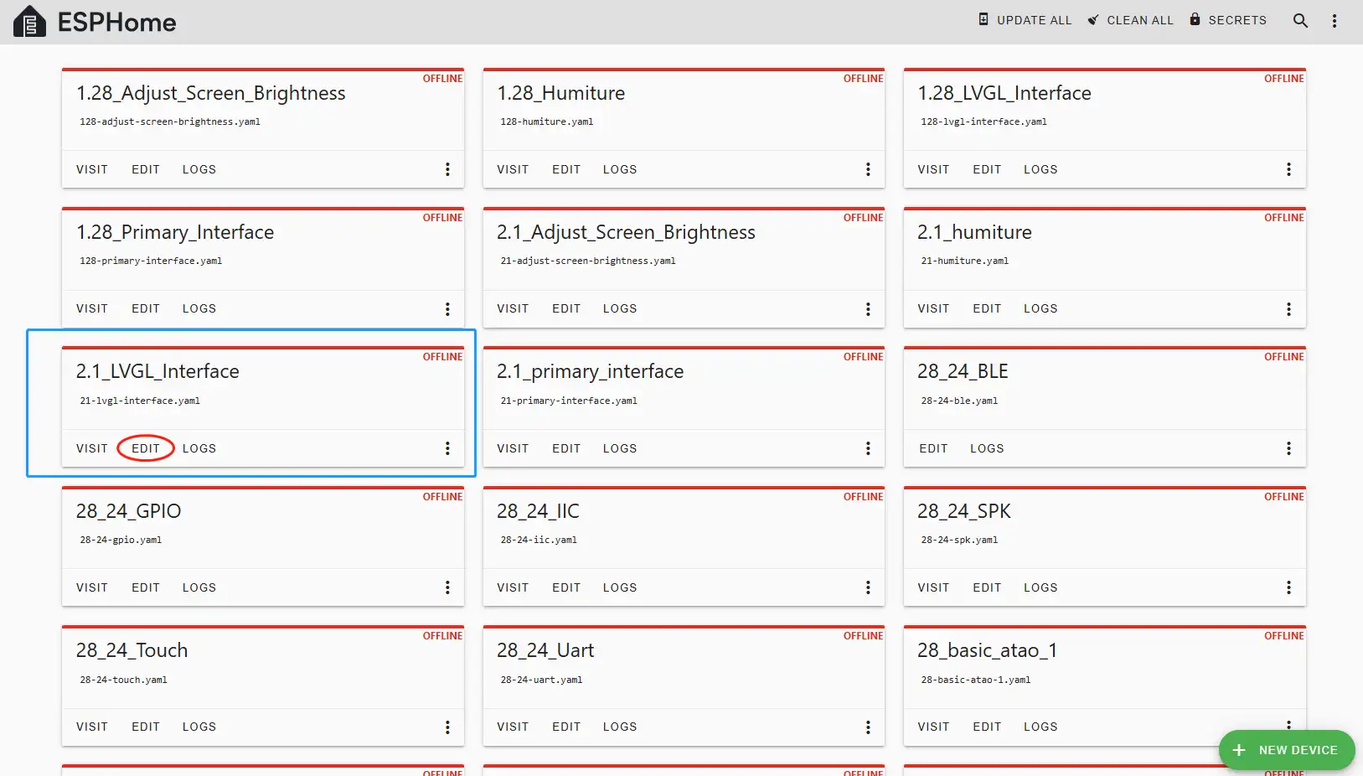1363x776 pixels.
Task: Open 28_24_Touch card options menu
Action: pyautogui.click(x=447, y=727)
